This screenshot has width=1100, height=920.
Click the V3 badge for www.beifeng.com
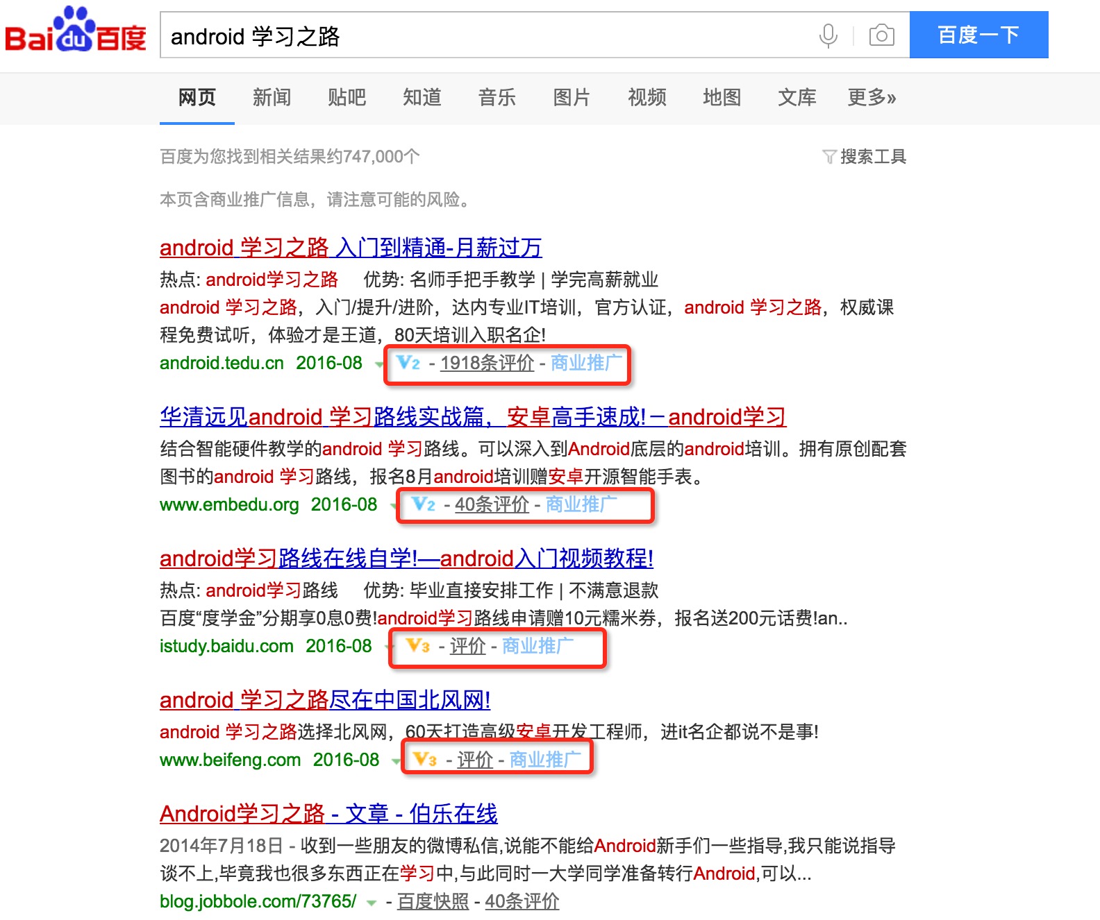[x=425, y=760]
